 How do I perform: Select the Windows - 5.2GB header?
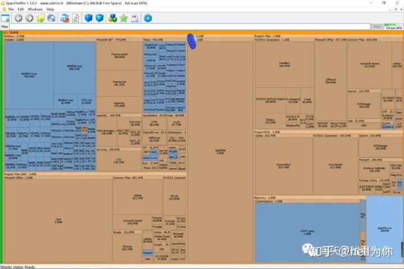(95, 36)
